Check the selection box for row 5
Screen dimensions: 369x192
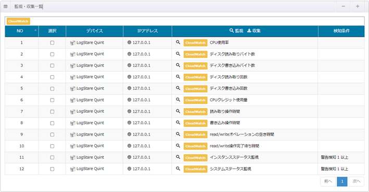pyautogui.click(x=52, y=89)
